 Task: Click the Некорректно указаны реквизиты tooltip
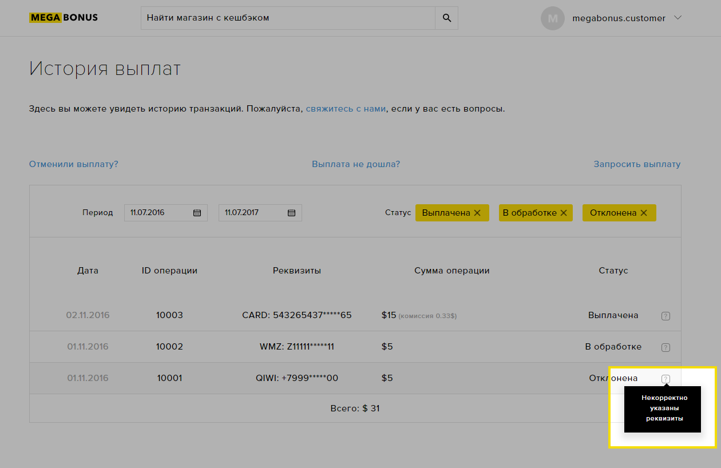click(663, 409)
